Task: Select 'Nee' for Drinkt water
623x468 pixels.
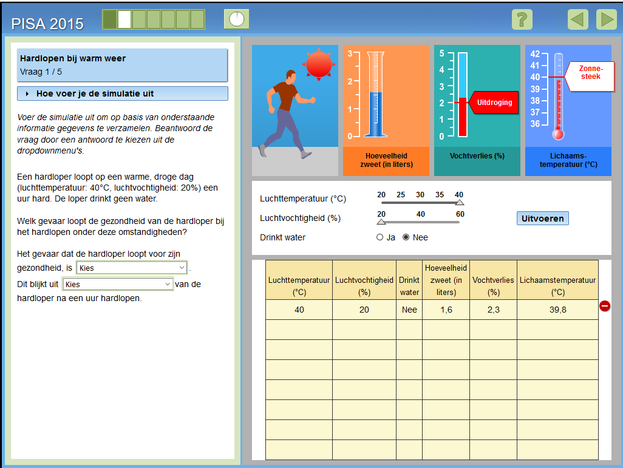Action: click(x=407, y=237)
